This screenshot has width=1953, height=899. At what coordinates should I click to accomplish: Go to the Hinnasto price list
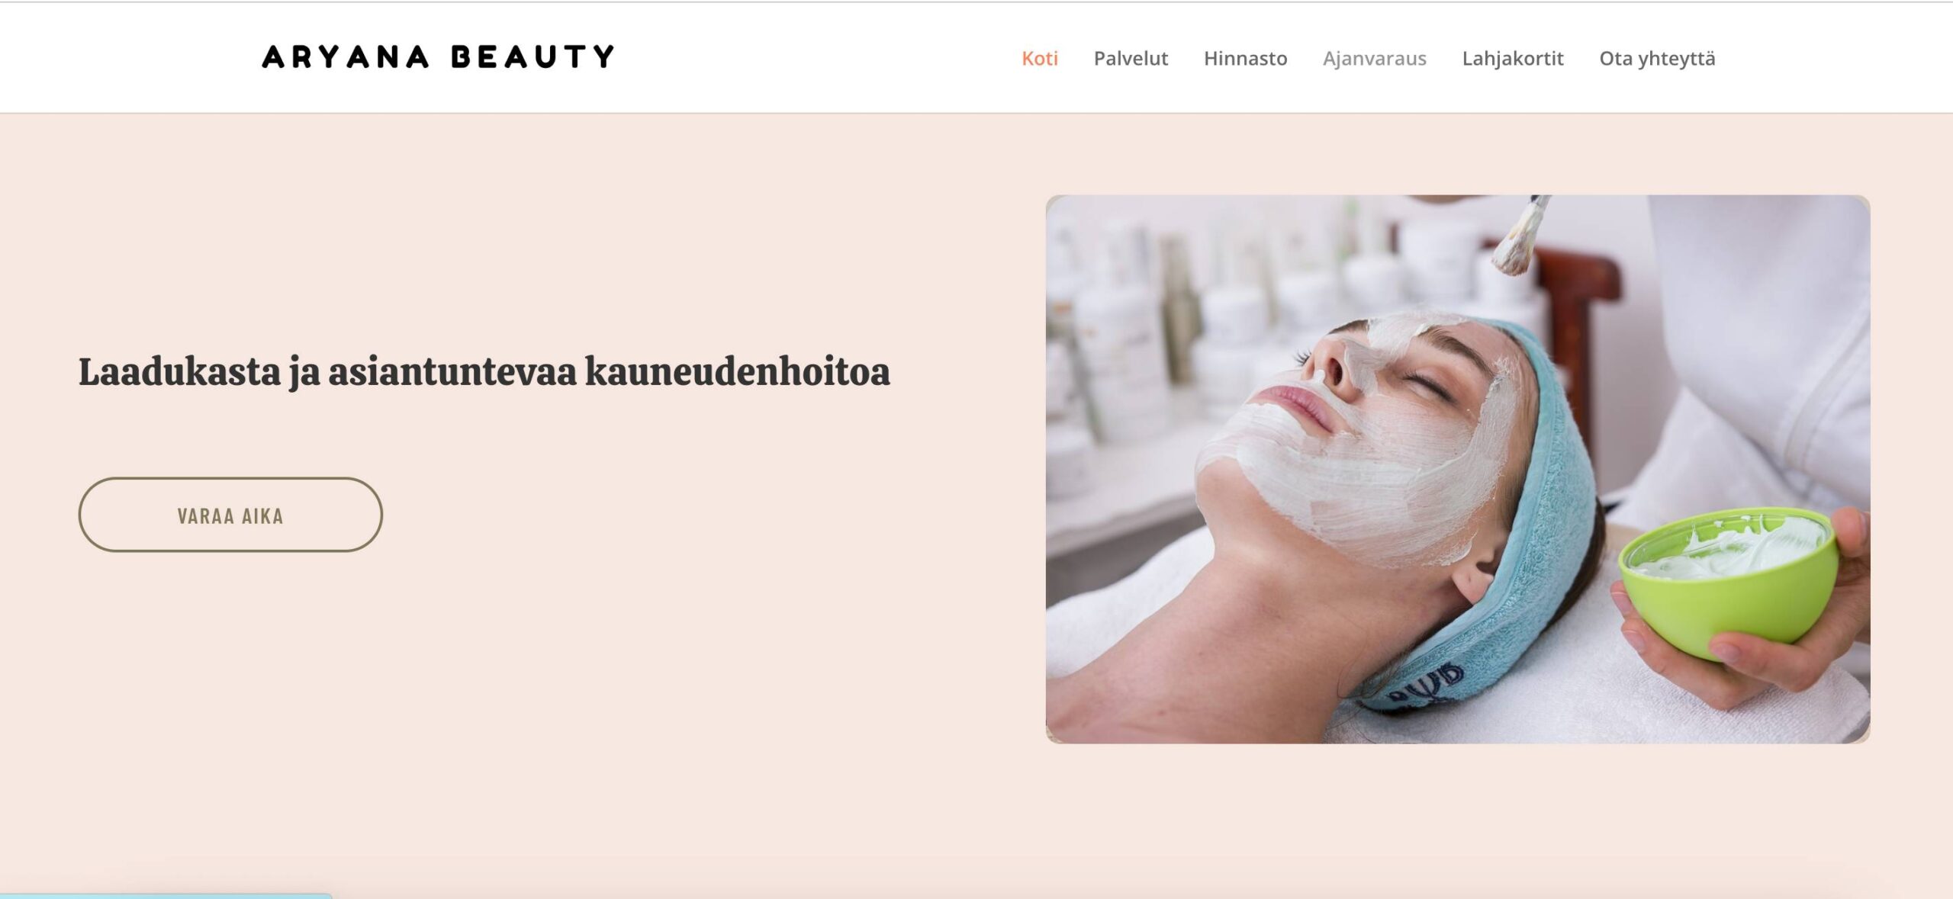pos(1245,59)
